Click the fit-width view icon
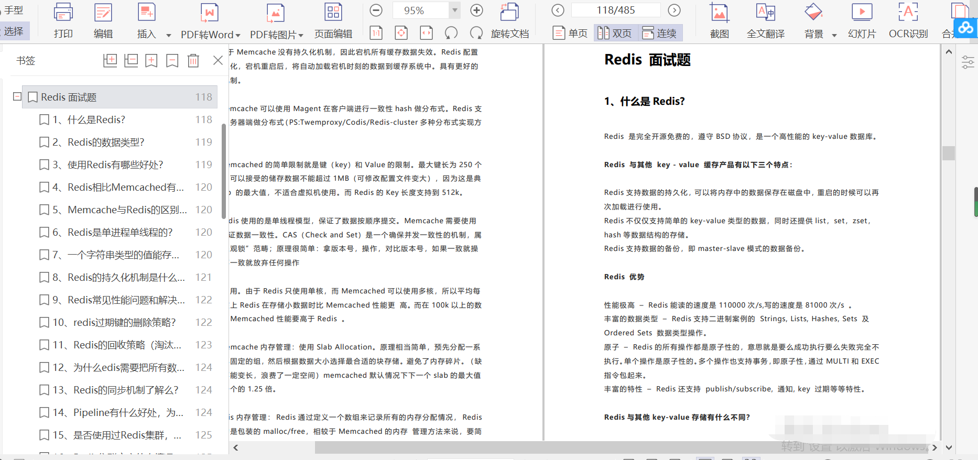Screen dimensions: 978x460 [427, 33]
